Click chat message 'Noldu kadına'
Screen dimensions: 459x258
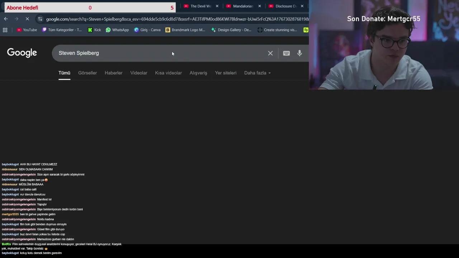[45, 219]
